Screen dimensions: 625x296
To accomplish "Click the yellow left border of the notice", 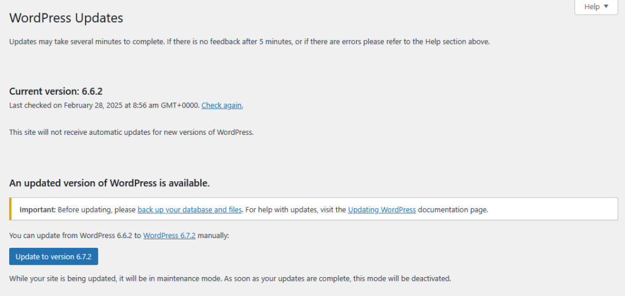I will 10,209.
